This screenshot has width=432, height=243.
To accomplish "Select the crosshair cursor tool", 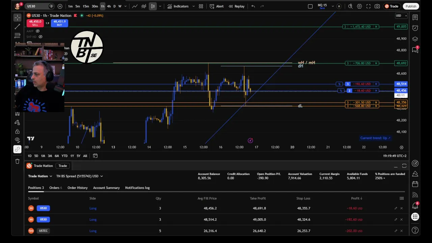I will pyautogui.click(x=18, y=18).
